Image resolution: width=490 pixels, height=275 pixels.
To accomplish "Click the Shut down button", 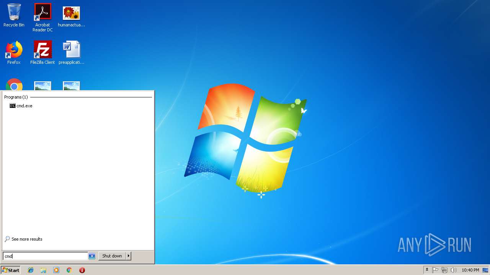I will point(112,256).
